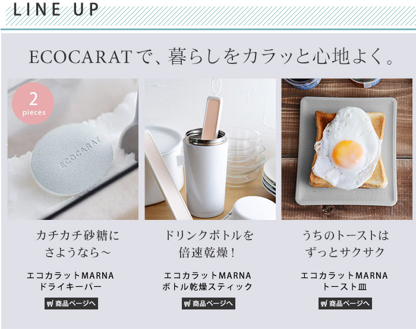Click the embossed ECOCARAT disc in sugar
This screenshot has height=329, width=416.
[x=72, y=159]
